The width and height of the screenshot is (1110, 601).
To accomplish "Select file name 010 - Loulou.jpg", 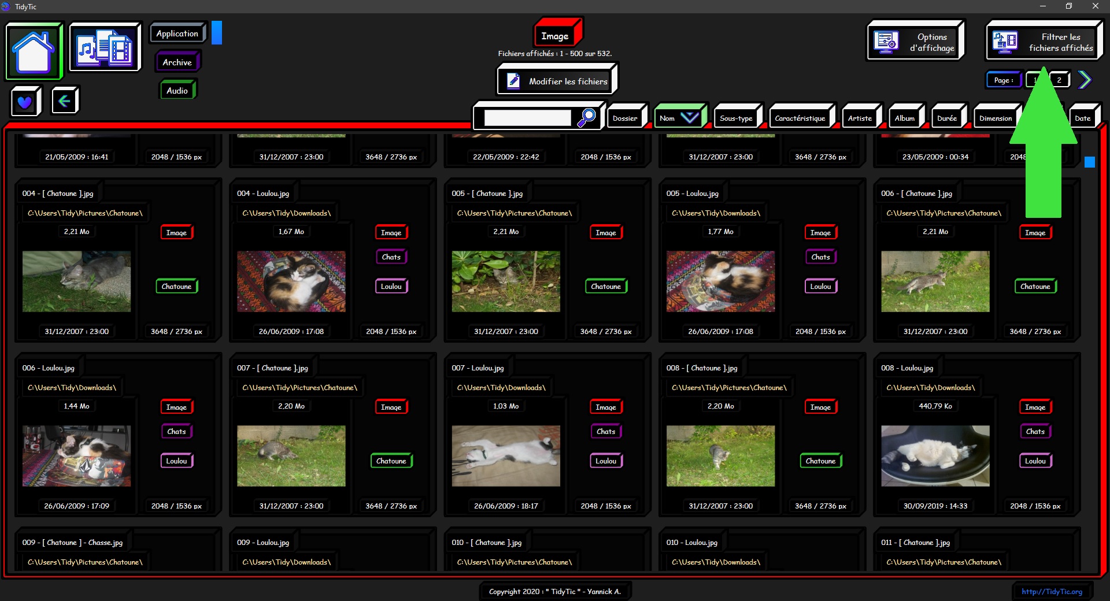I will click(691, 542).
